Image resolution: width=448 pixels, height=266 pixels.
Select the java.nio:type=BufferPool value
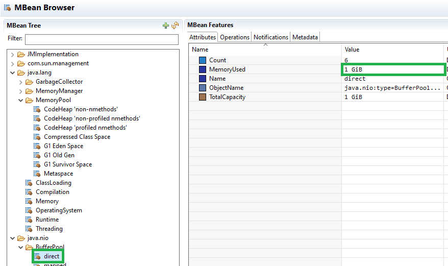[392, 88]
